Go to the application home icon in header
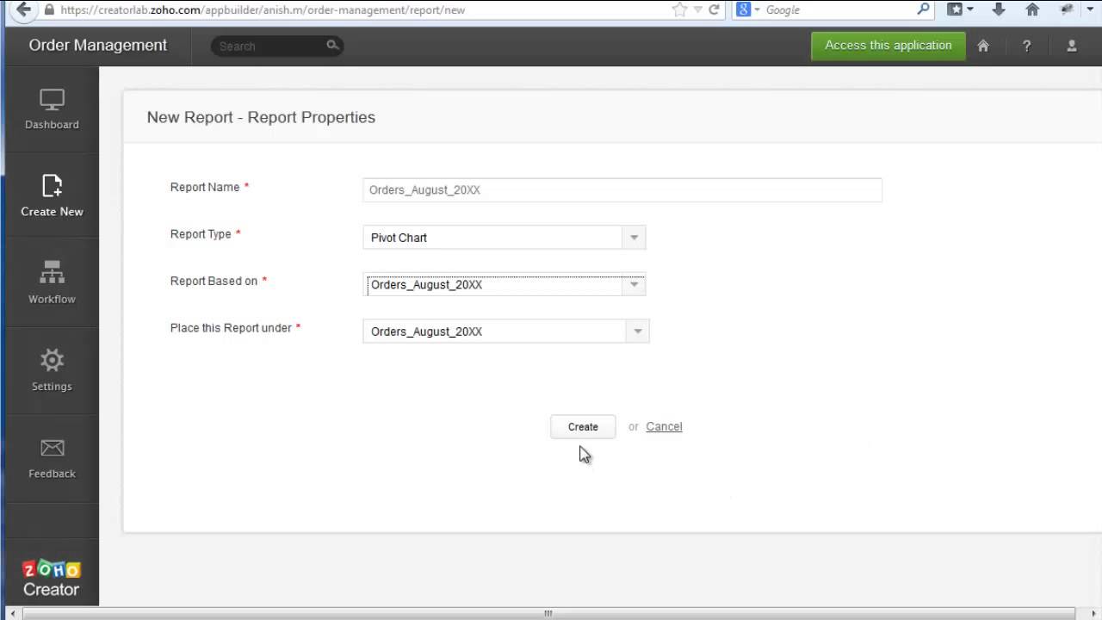 (983, 46)
